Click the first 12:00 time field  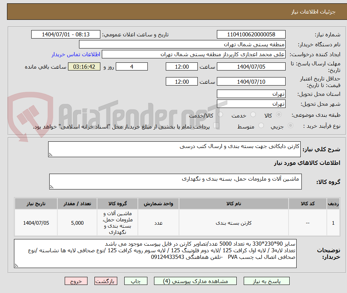click(182, 66)
